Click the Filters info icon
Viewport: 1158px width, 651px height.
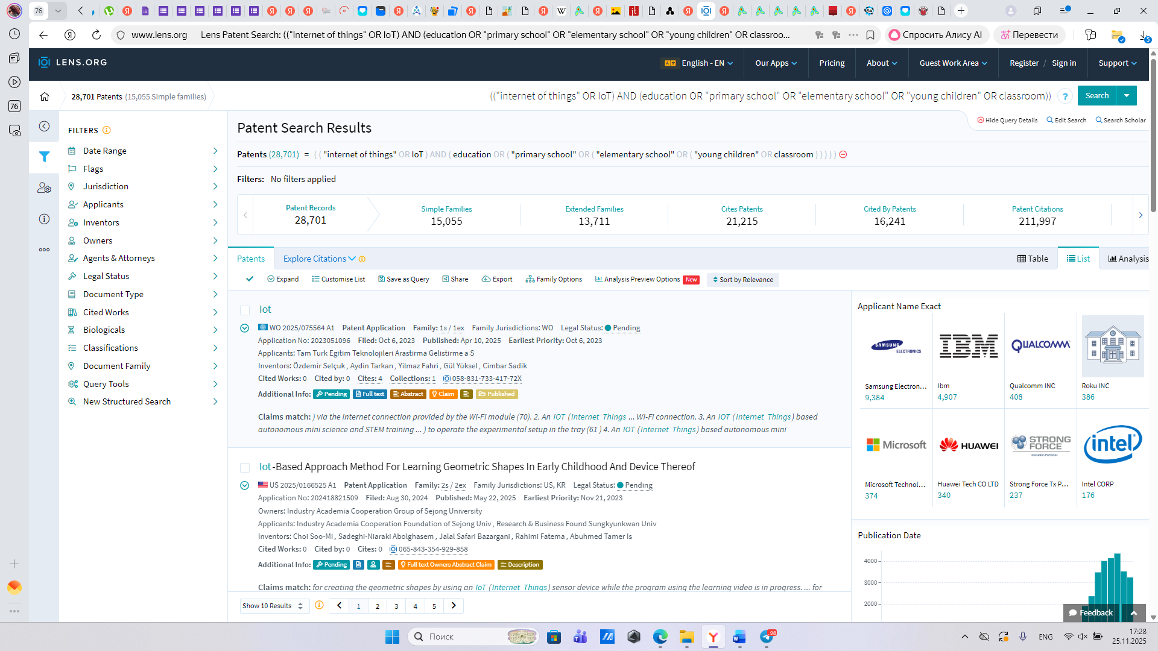[x=107, y=130]
